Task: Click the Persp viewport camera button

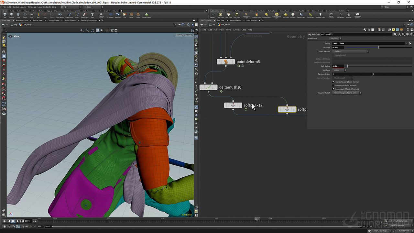Action: click(179, 35)
